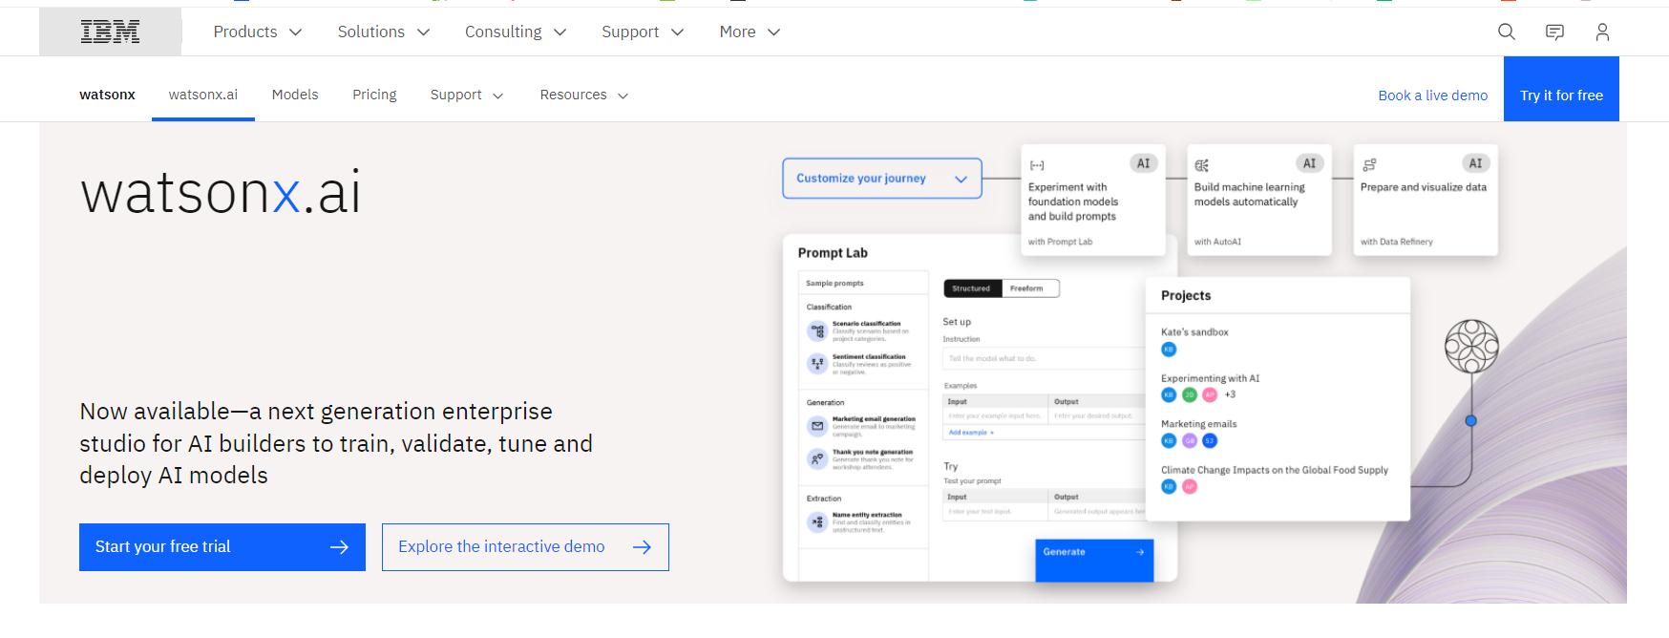The width and height of the screenshot is (1669, 638).
Task: Select the Experimenting with AI project
Action: pyautogui.click(x=1210, y=378)
